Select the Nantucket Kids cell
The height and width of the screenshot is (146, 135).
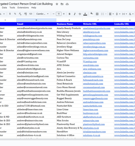69,106
